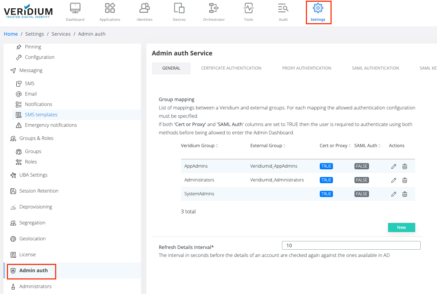Screen dimensions: 437x294
Task: Switch to SAML Authentication tab
Action: pos(375,68)
